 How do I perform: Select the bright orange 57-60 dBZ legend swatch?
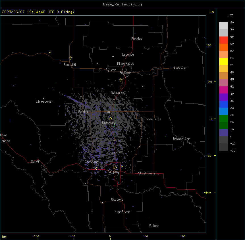223,47
